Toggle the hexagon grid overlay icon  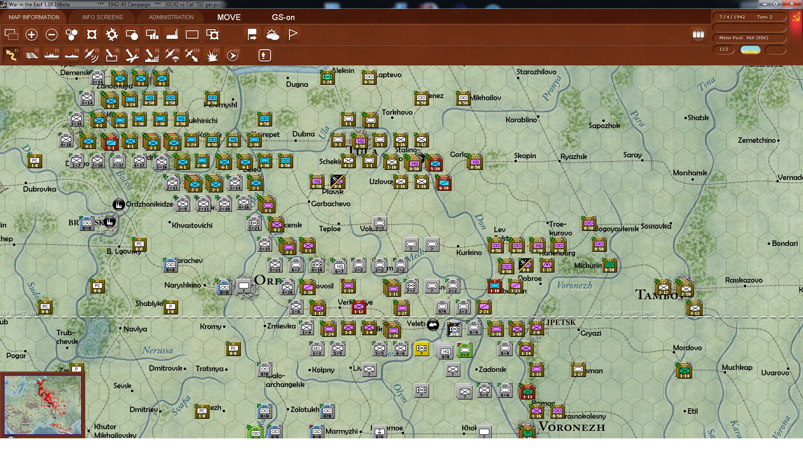coord(72,35)
